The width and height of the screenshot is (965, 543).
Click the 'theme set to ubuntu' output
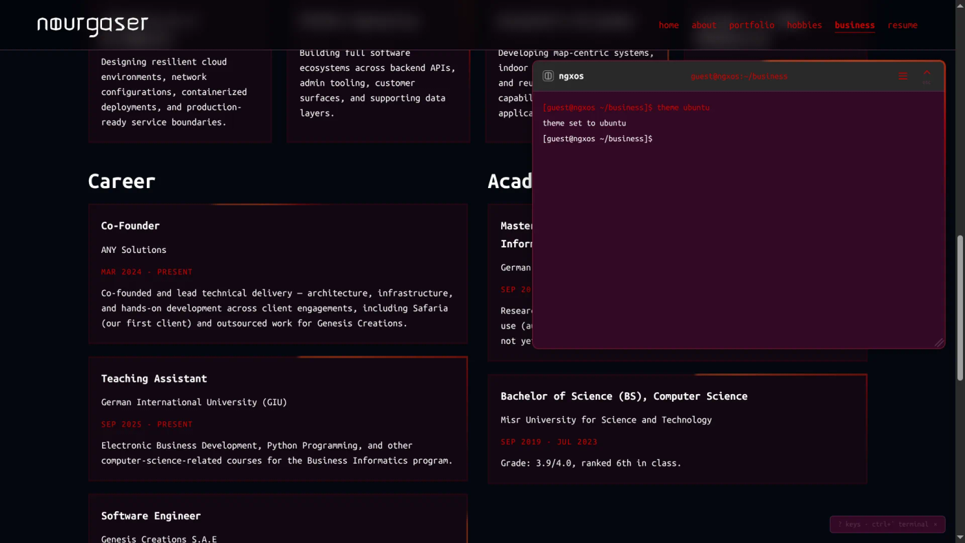pyautogui.click(x=584, y=123)
